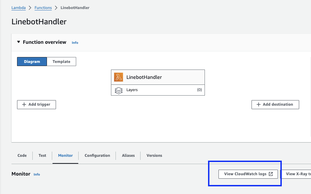
Task: Click Add trigger button
Action: pyautogui.click(x=37, y=105)
